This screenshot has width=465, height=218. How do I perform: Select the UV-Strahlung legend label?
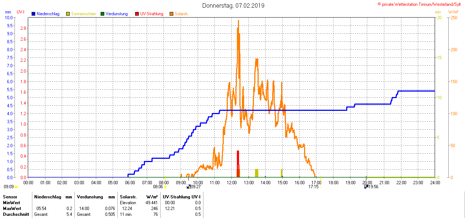[x=152, y=14]
